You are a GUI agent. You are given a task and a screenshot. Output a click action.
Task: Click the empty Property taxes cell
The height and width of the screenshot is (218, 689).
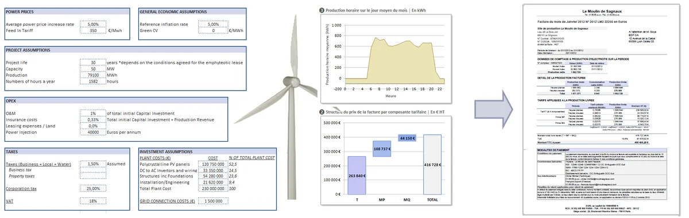(92, 176)
